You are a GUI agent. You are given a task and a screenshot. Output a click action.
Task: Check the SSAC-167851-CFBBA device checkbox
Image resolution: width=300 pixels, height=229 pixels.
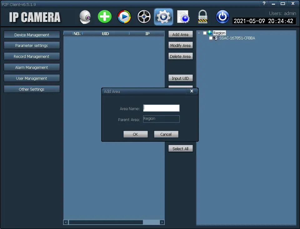pos(211,38)
